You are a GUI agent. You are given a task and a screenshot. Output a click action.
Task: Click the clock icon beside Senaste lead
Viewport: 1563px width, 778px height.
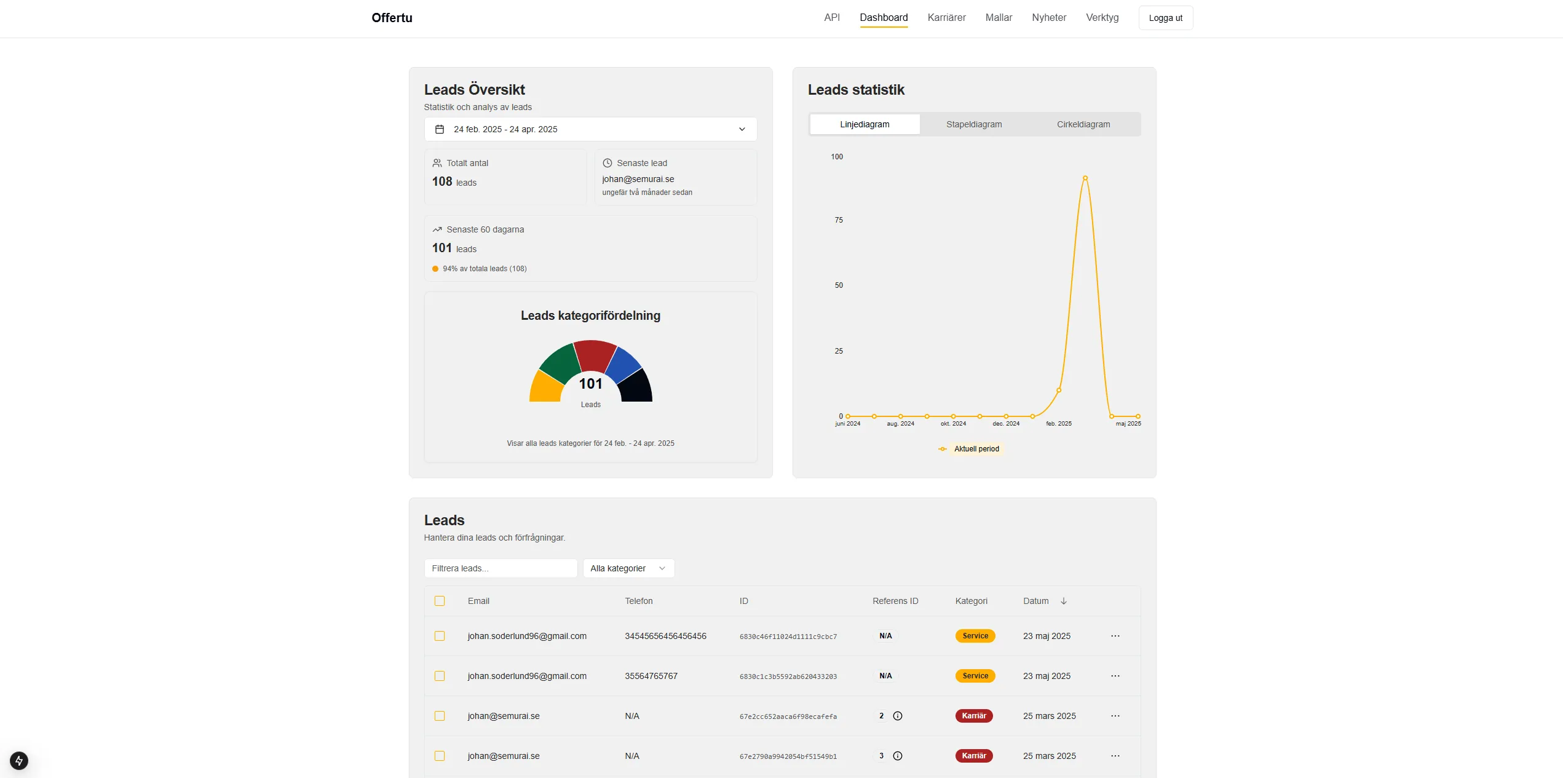[x=607, y=163]
